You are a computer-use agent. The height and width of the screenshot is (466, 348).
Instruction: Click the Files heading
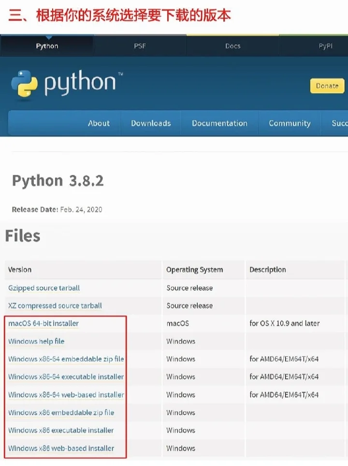tap(23, 236)
